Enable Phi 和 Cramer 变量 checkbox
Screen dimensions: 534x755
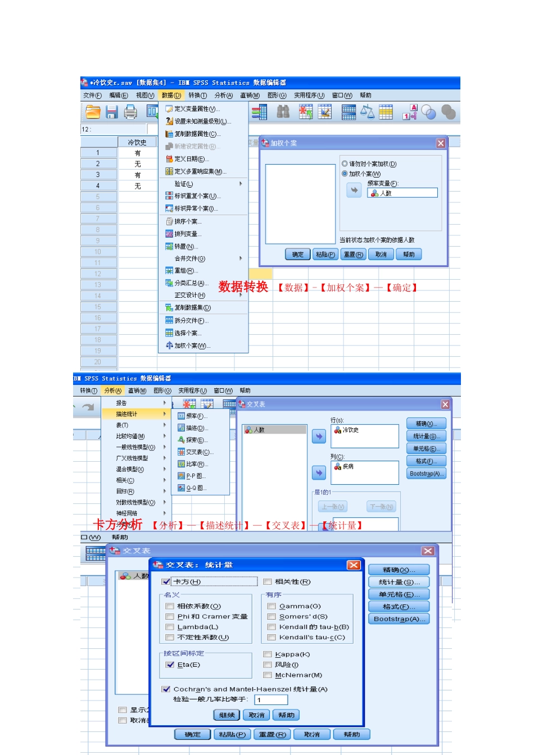(170, 617)
